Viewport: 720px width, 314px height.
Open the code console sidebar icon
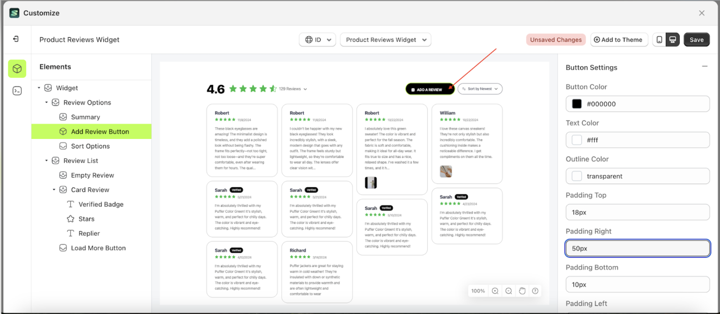(17, 91)
